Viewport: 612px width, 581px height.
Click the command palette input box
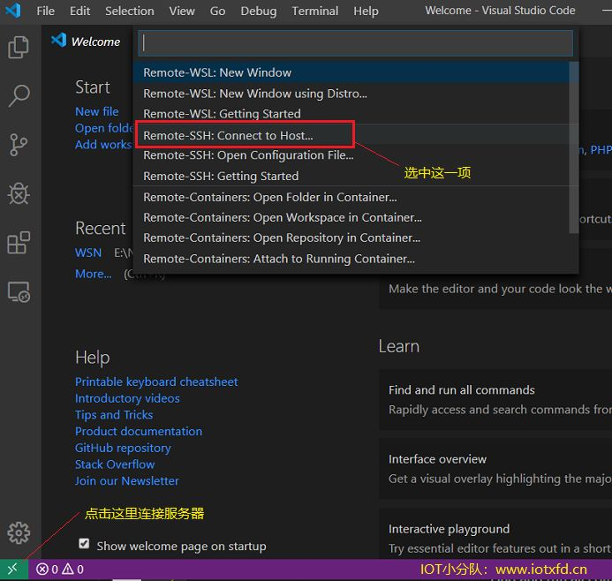click(x=356, y=43)
